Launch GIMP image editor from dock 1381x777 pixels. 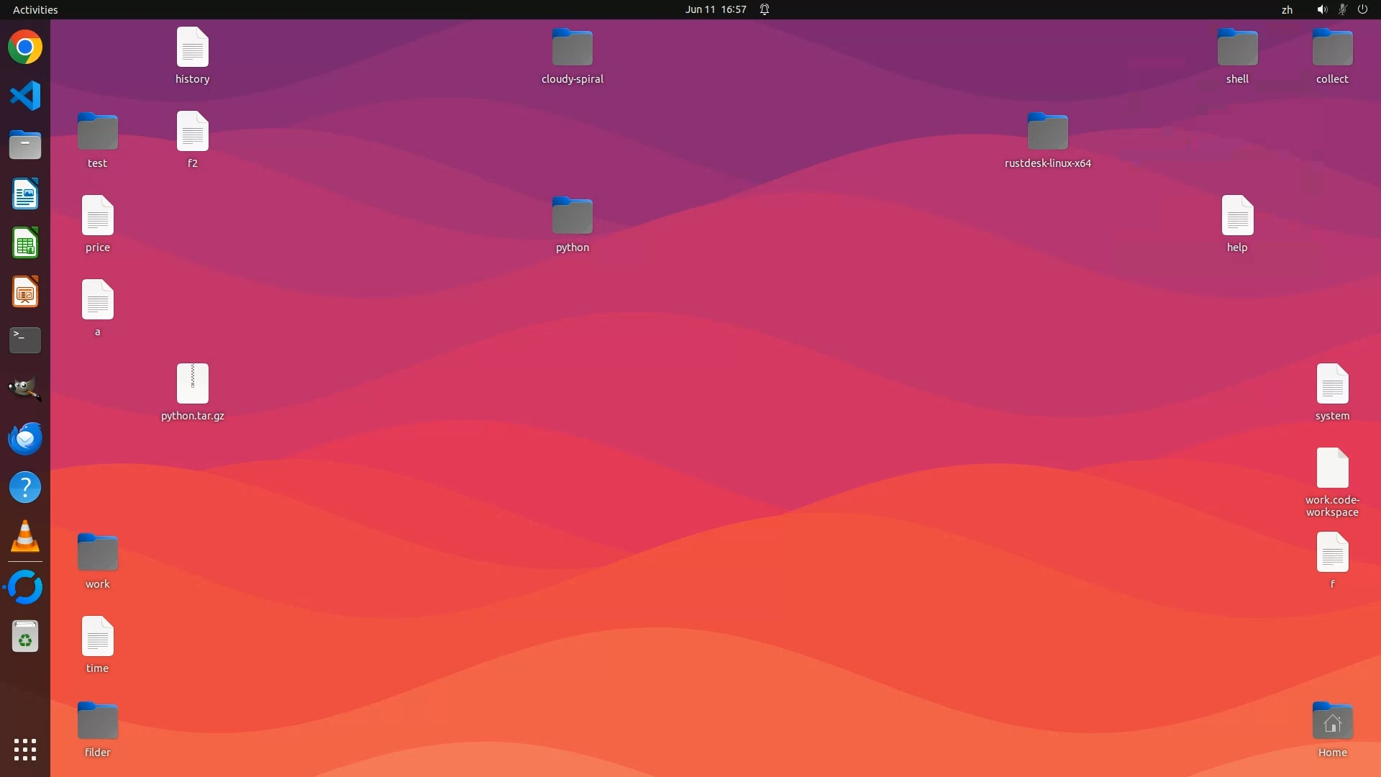pyautogui.click(x=25, y=389)
